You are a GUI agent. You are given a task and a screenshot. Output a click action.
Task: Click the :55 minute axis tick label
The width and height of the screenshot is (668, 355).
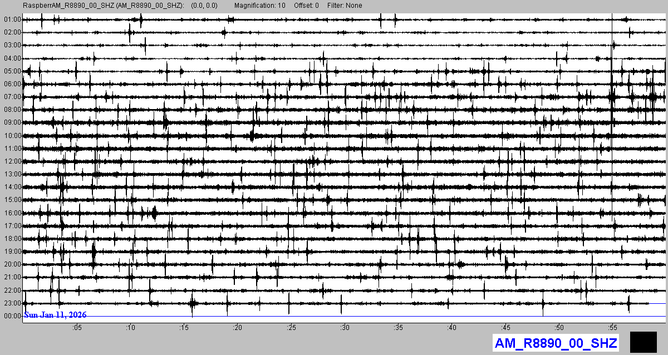612,327
